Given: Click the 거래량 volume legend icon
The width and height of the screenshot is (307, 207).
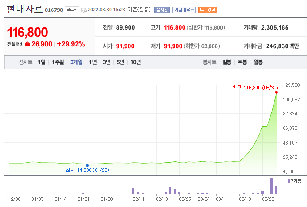Looking at the screenshot, I should pyautogui.click(x=288, y=180).
